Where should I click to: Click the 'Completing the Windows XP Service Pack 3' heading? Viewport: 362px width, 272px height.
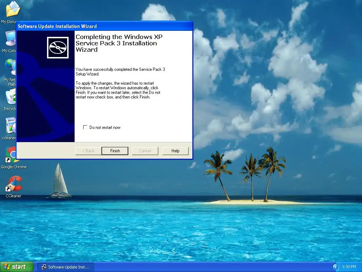point(119,43)
